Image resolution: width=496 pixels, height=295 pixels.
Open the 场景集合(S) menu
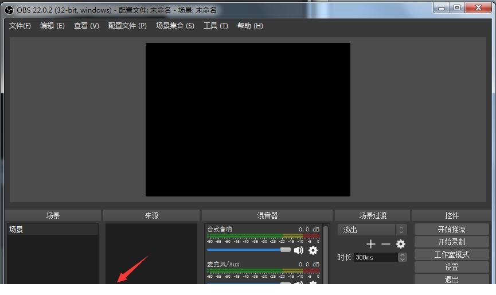pos(175,26)
